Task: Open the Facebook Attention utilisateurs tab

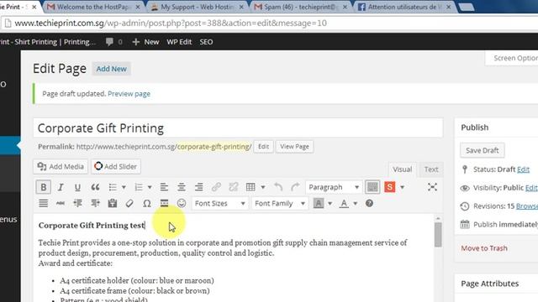Action: click(404, 7)
